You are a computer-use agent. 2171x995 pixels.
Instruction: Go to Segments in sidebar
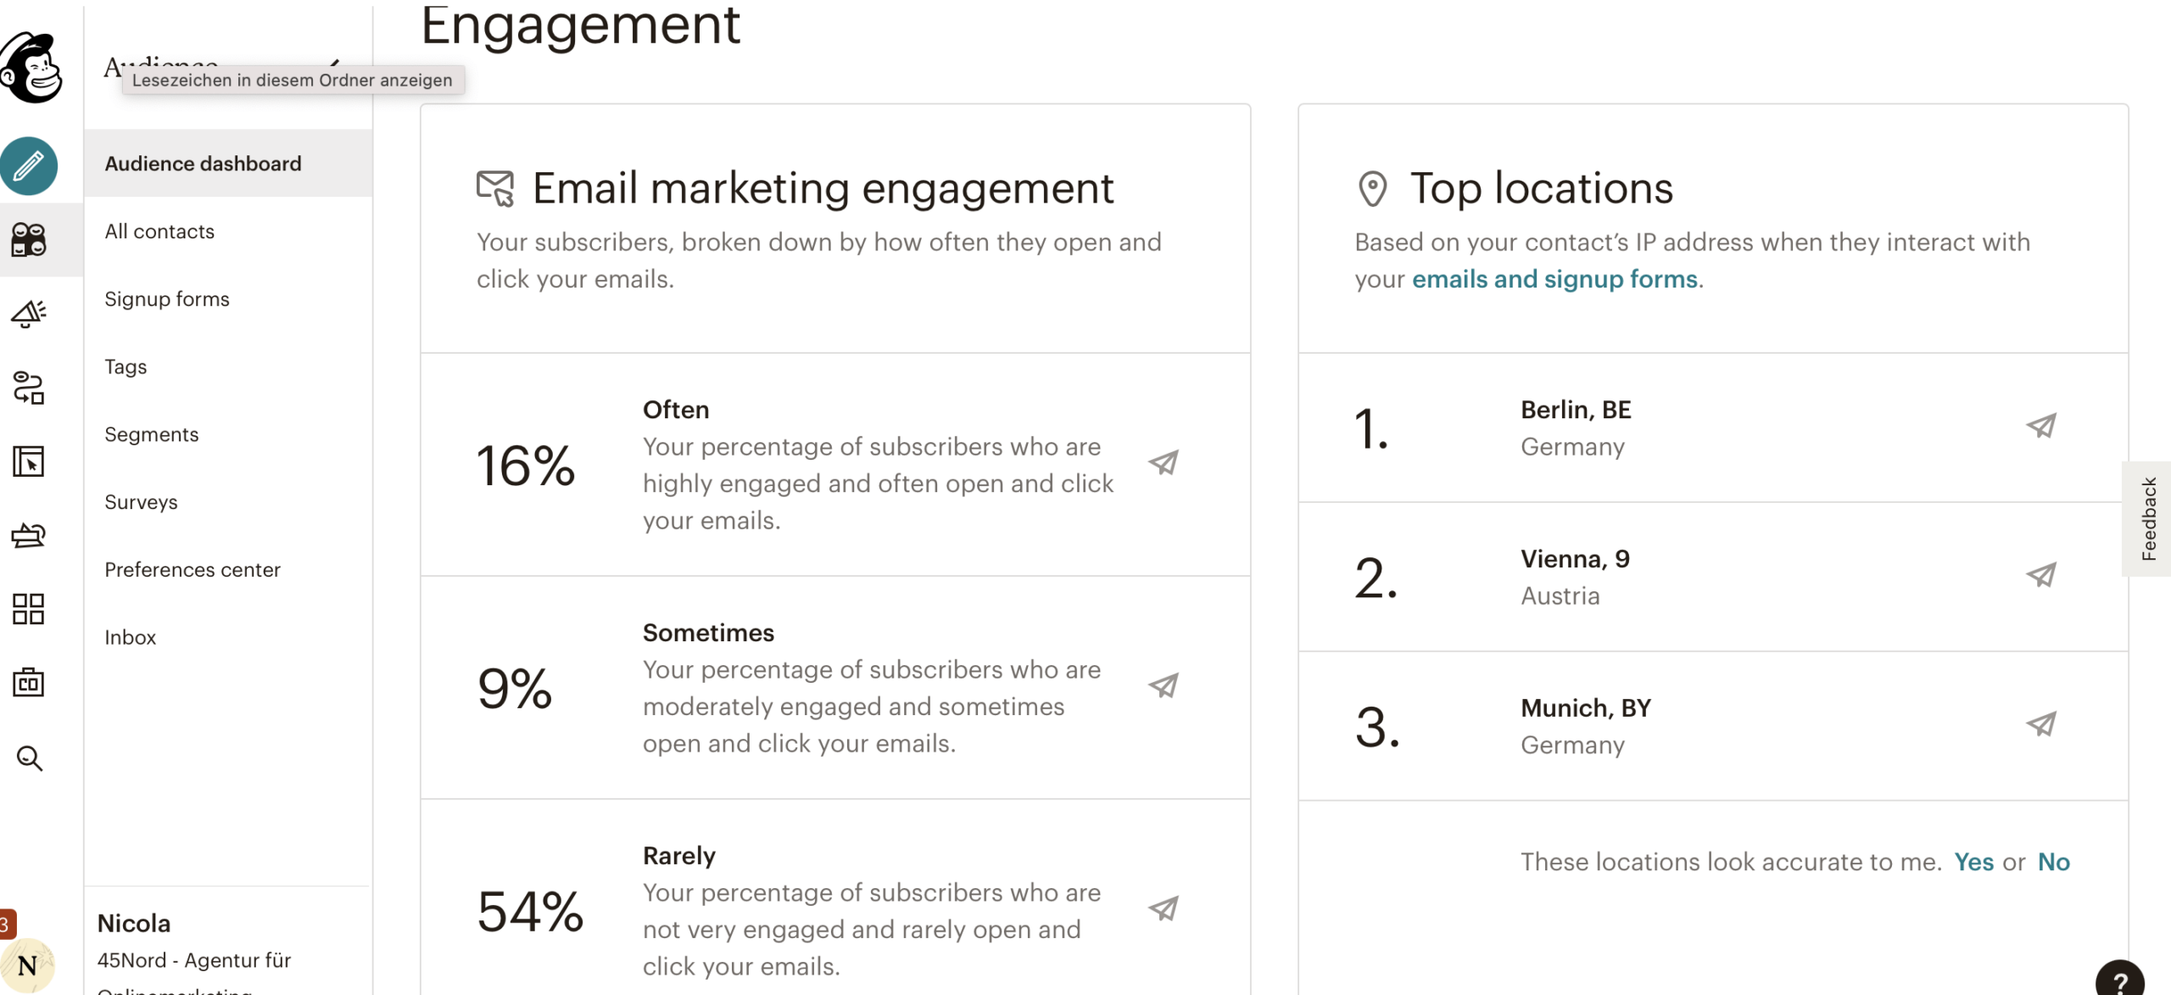[x=152, y=434]
